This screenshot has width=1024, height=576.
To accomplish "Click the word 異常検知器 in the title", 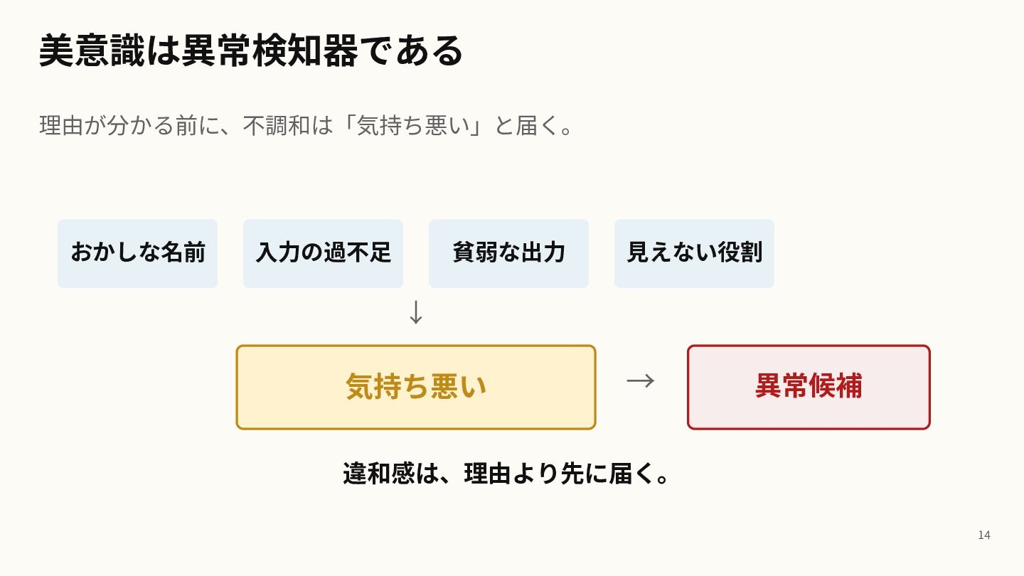I will click(x=270, y=50).
